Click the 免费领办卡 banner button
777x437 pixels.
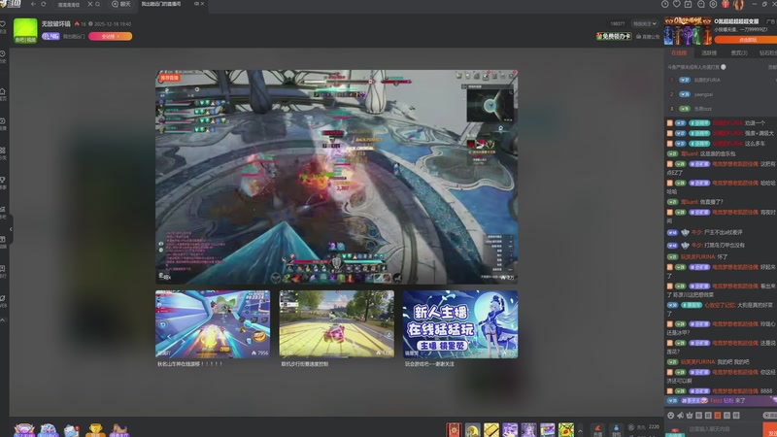614,36
